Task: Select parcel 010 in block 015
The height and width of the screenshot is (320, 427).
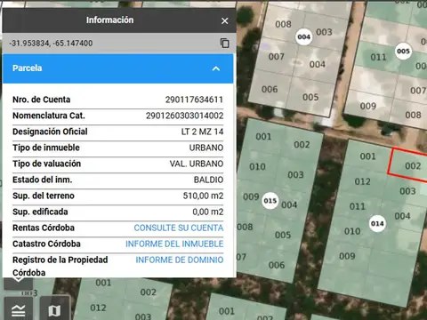Action: click(x=257, y=167)
